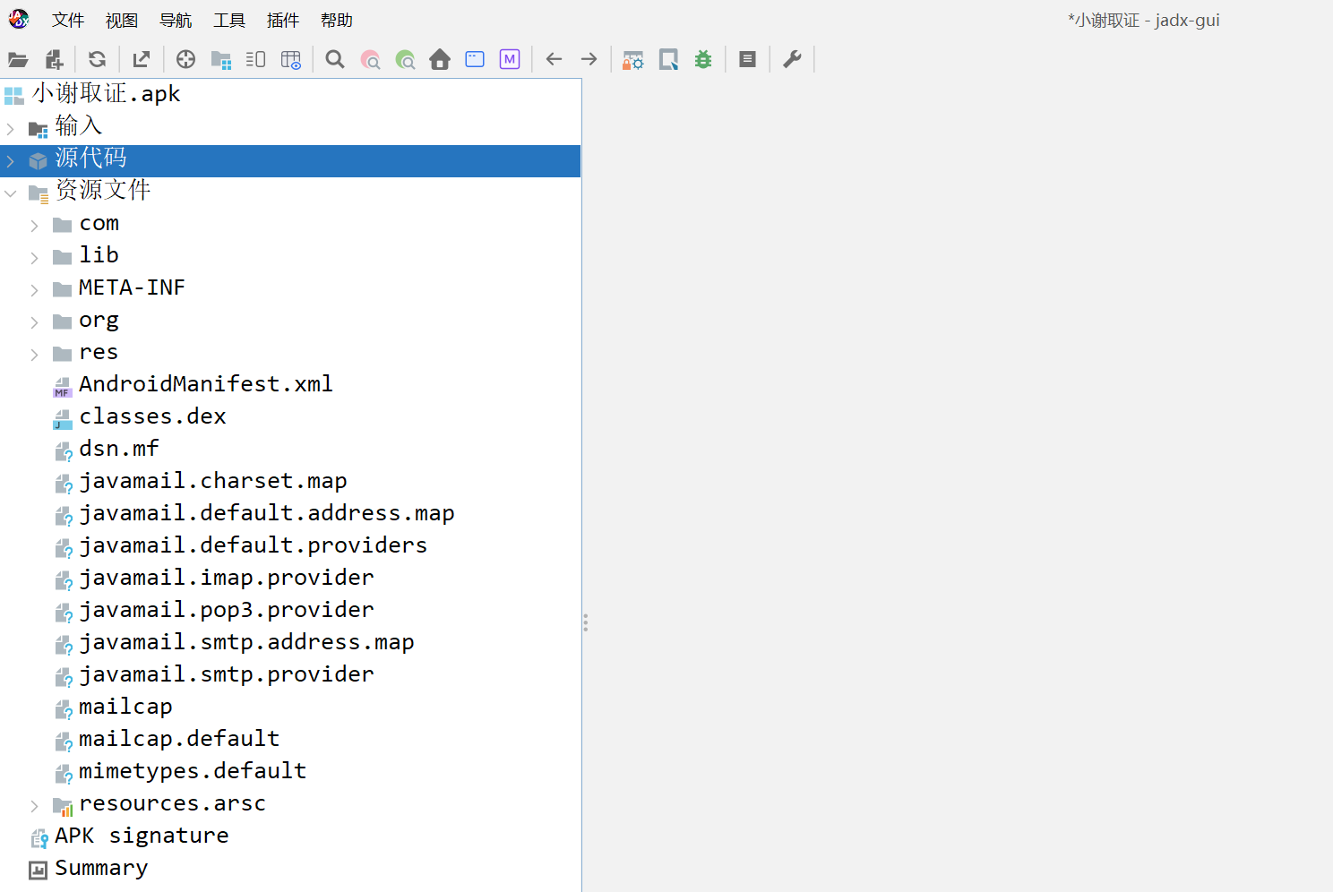Go forward with right arrow
The image size is (1333, 892).
pyautogui.click(x=589, y=60)
